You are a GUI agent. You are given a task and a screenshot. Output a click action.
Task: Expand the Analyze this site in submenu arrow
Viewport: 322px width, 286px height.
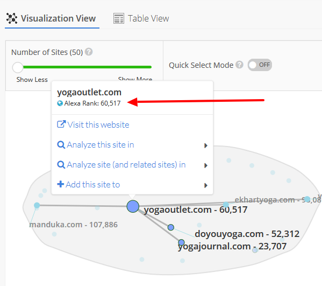click(x=205, y=145)
